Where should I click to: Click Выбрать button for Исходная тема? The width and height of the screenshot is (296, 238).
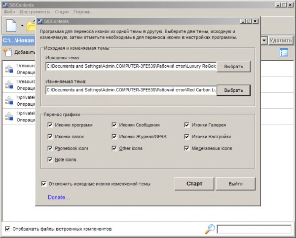pos(233,67)
